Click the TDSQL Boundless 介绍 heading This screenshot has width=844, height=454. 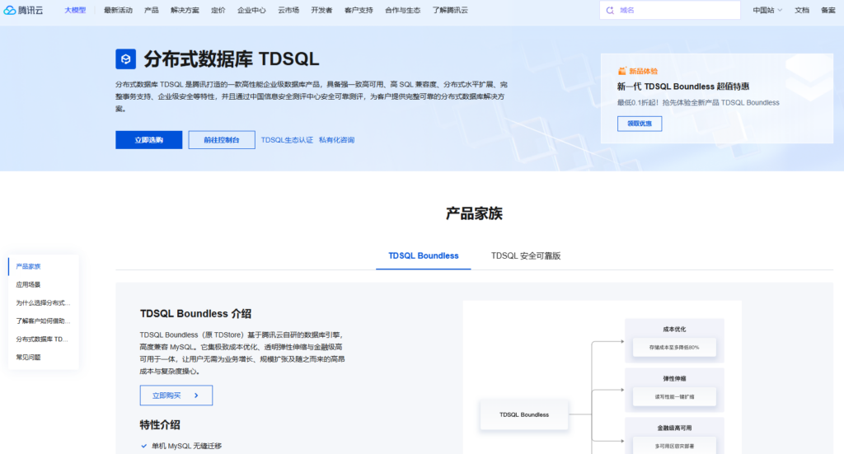click(x=195, y=314)
